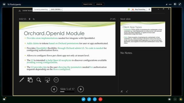This screenshot has height=103, width=184.
Task: Restart the presentation timer
Action: pyautogui.click(x=34, y=19)
